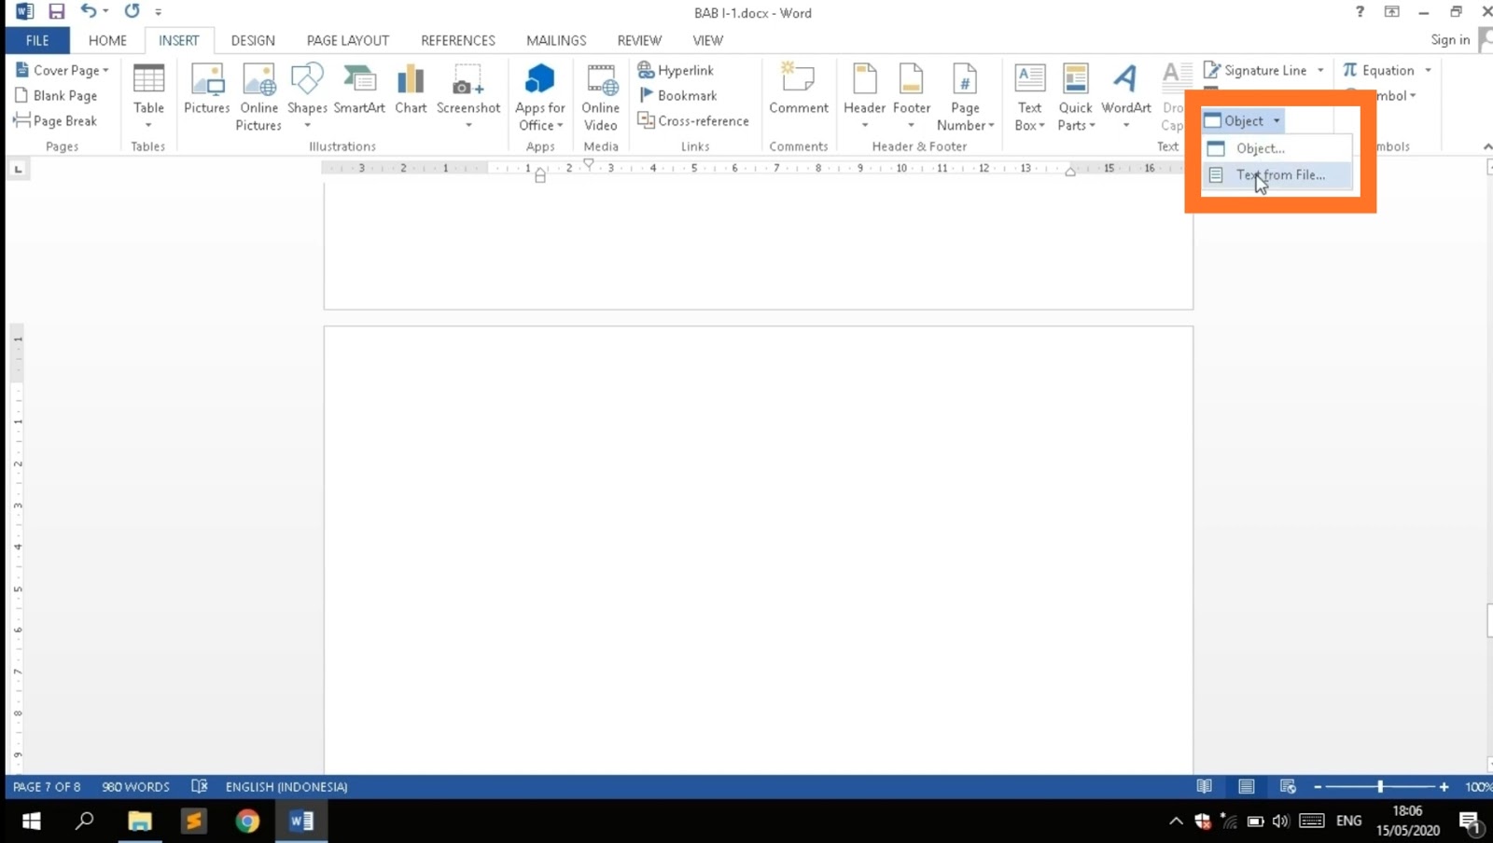
Task: Click the page 7 of 8 indicator
Action: tap(47, 787)
